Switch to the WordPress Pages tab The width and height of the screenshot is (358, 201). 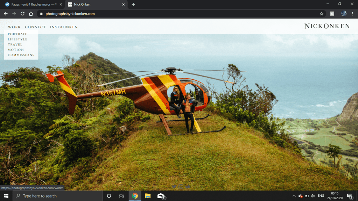click(x=33, y=5)
